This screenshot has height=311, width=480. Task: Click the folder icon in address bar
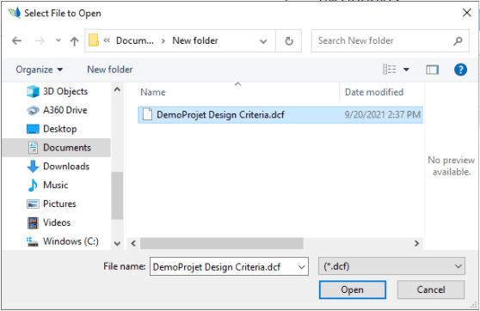(x=94, y=40)
